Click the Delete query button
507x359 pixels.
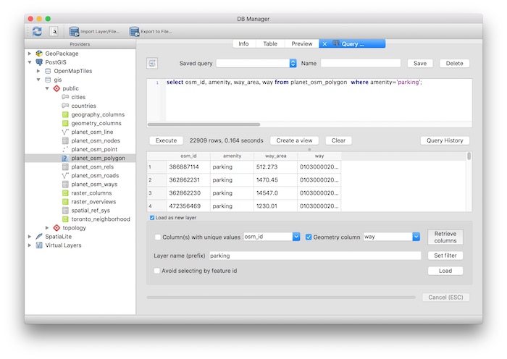click(x=454, y=64)
